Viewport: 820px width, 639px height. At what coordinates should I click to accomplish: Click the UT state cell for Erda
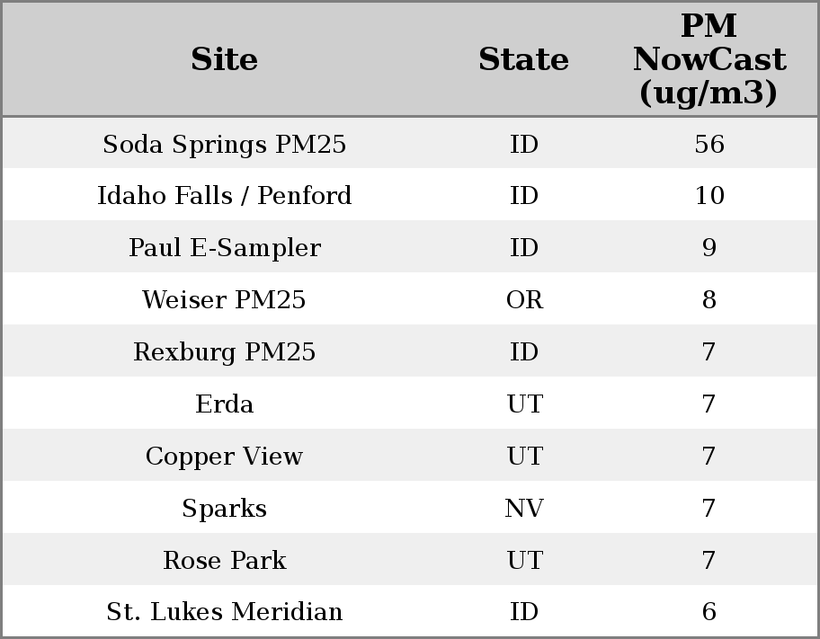click(524, 404)
